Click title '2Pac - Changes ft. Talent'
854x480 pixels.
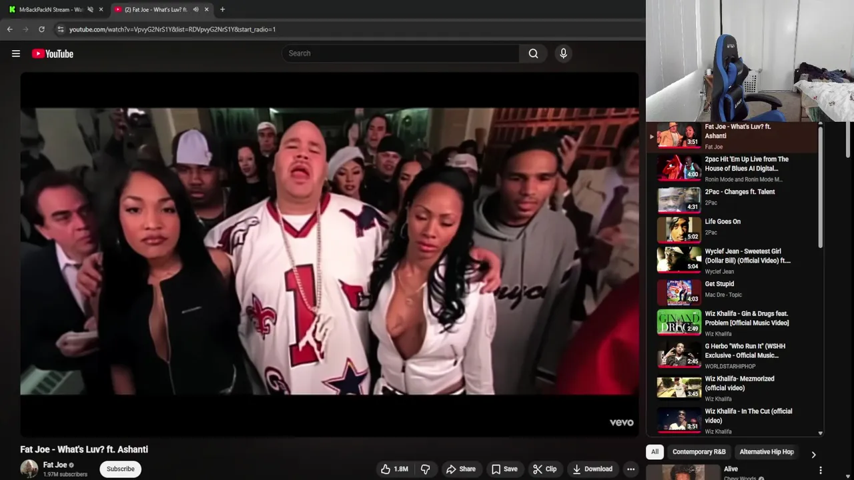pyautogui.click(x=739, y=192)
